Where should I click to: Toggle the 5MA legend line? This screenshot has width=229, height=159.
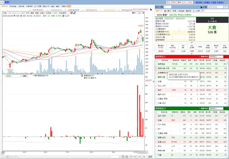pos(36,10)
